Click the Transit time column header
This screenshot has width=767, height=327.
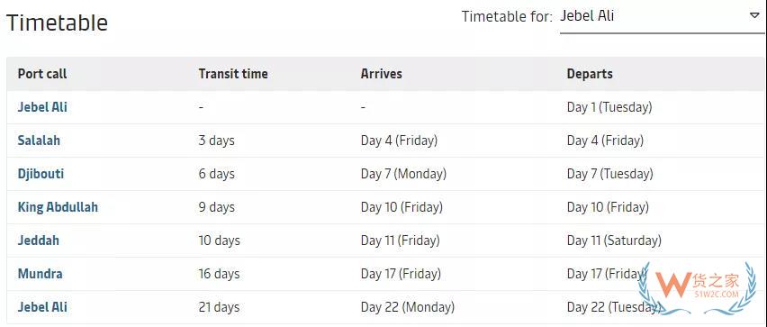pos(233,74)
